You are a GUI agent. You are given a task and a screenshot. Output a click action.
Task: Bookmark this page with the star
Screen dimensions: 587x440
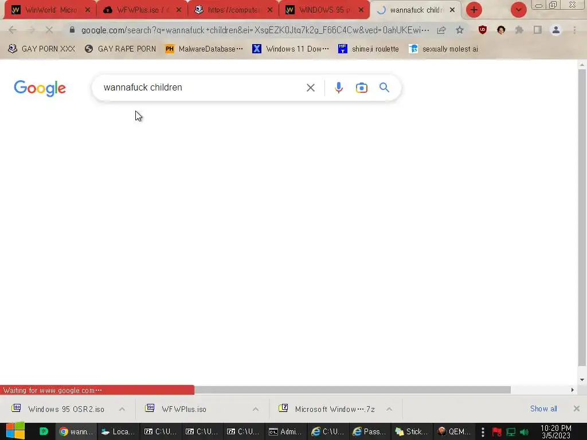click(x=460, y=30)
